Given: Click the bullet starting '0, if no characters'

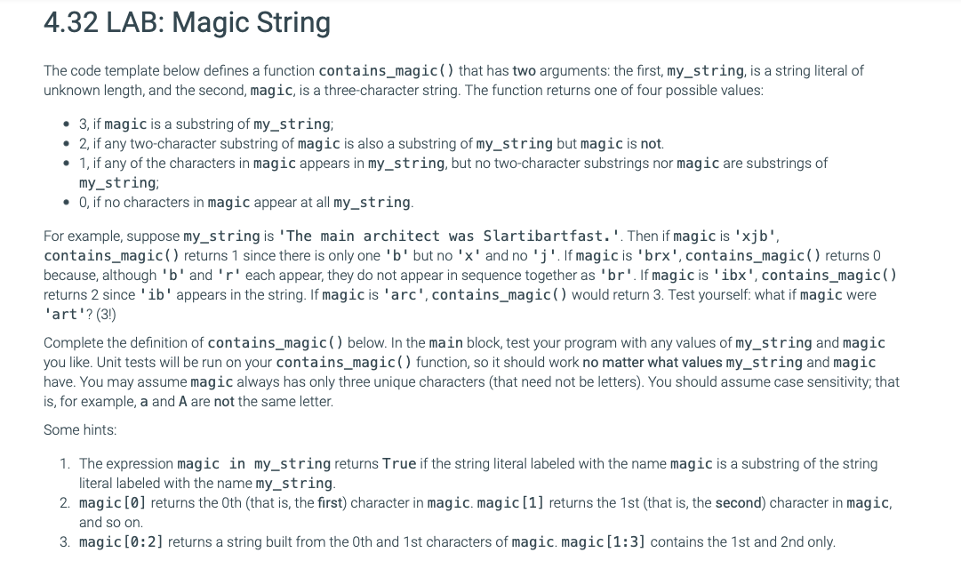Looking at the screenshot, I should click(246, 203).
